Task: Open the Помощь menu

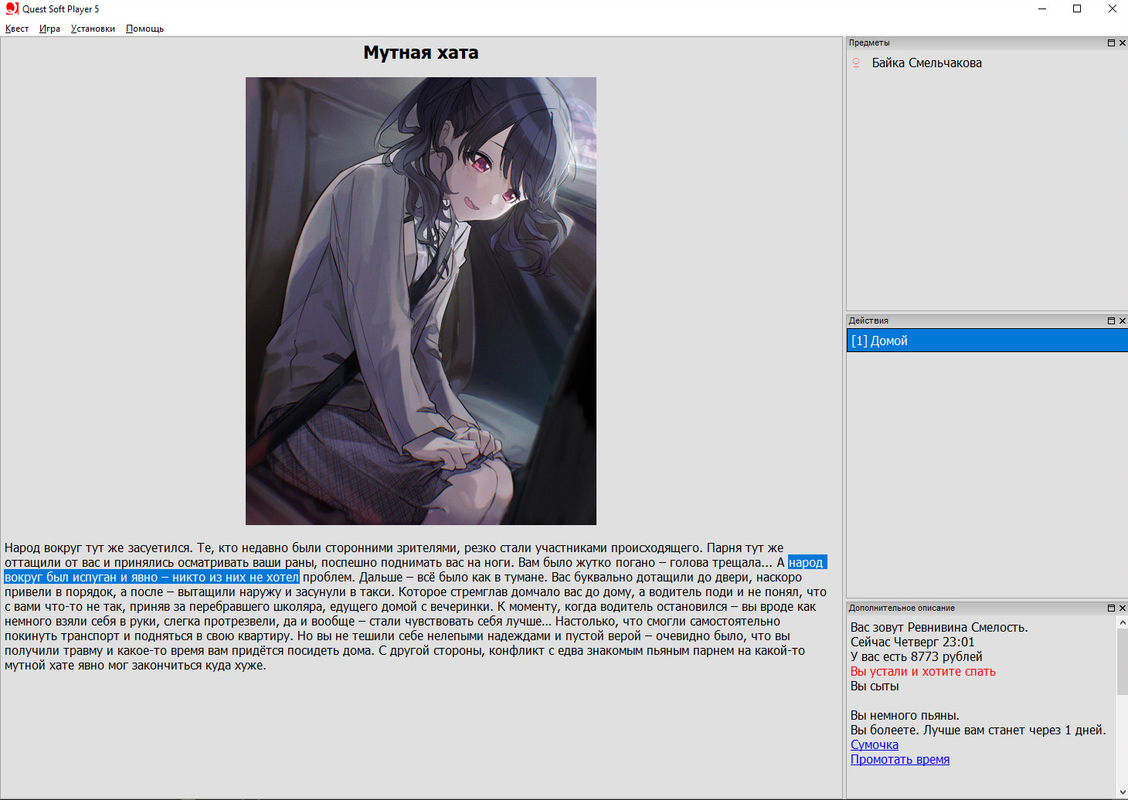Action: pos(144,29)
